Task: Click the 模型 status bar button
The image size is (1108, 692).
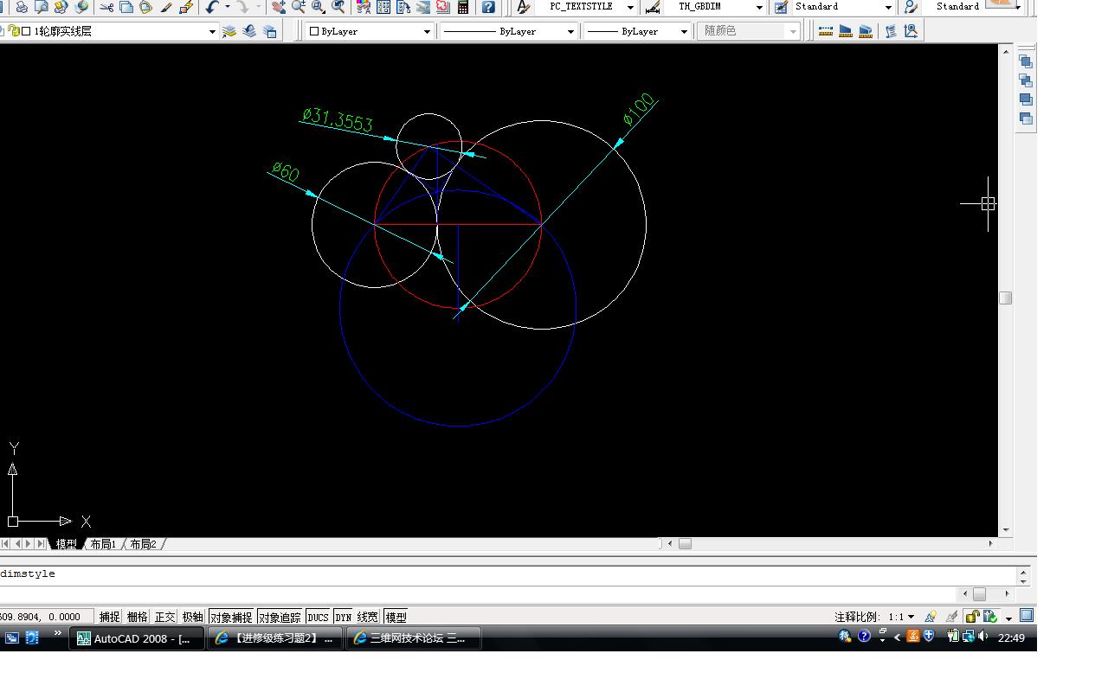Action: tap(396, 617)
